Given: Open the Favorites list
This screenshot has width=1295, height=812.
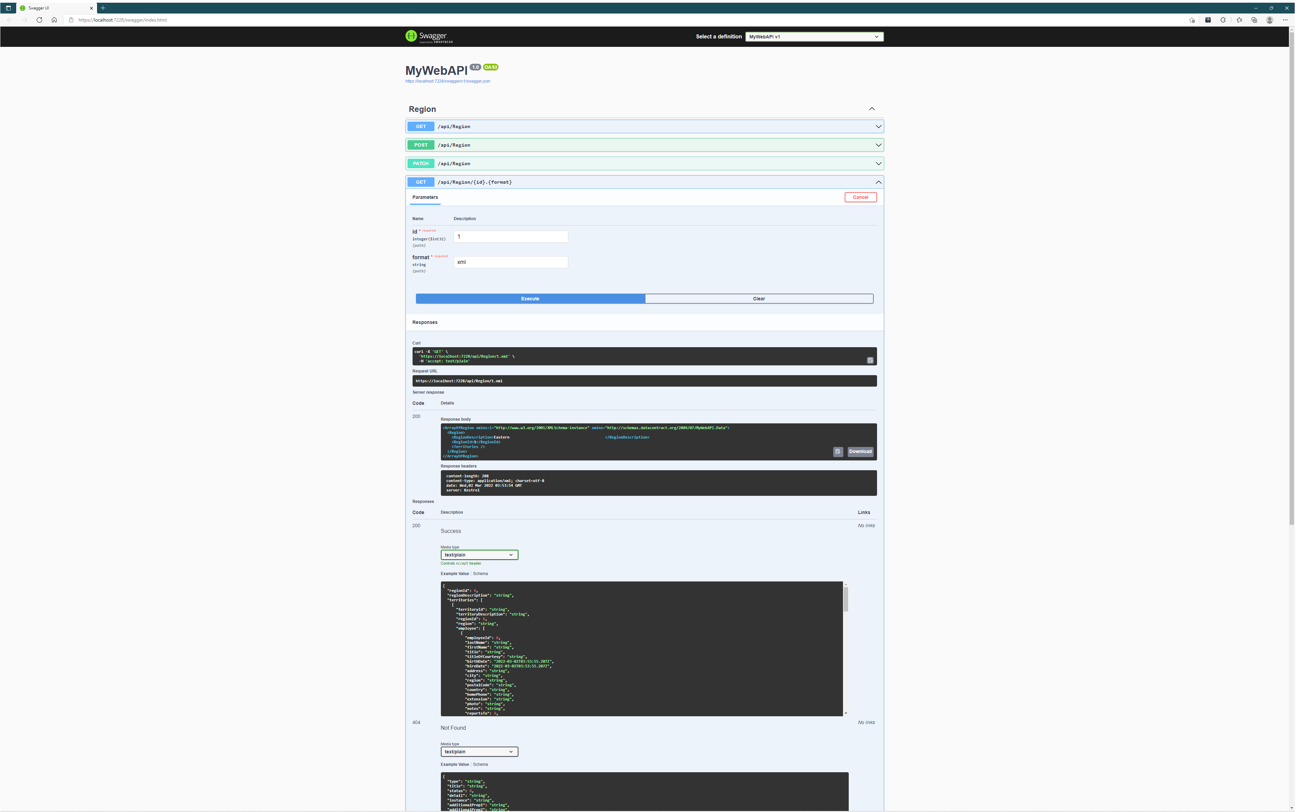Looking at the screenshot, I should click(1239, 20).
